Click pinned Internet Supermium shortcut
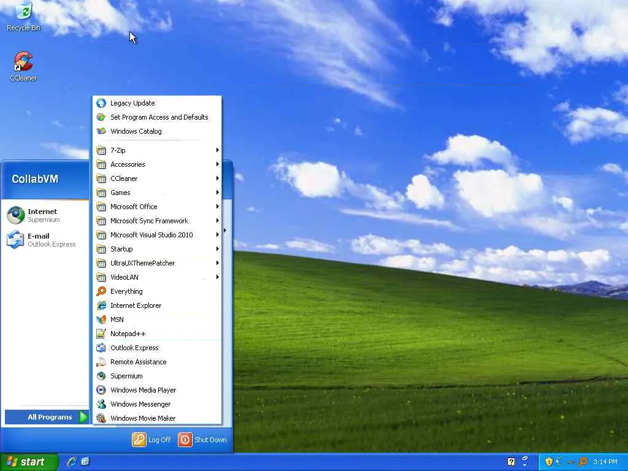628x471 pixels. pos(45,215)
